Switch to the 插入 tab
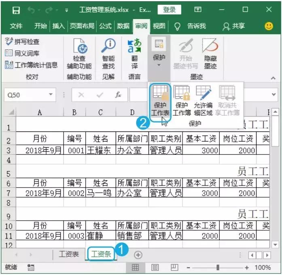 (x=58, y=26)
